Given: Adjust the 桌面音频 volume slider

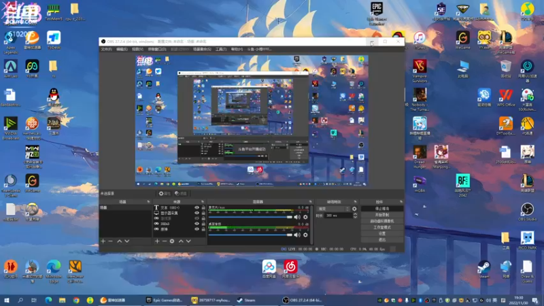Looking at the screenshot, I should [x=250, y=235].
